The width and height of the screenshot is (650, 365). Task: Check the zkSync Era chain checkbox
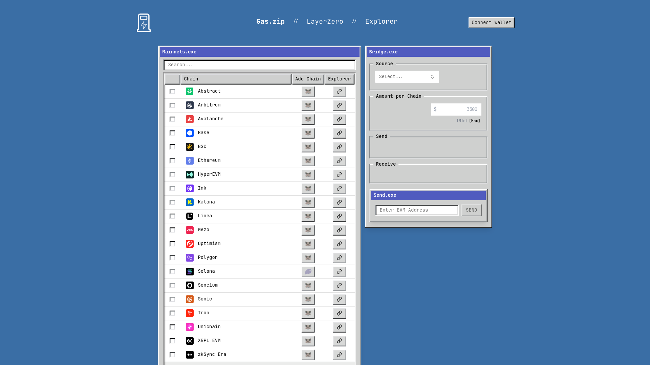pyautogui.click(x=172, y=355)
